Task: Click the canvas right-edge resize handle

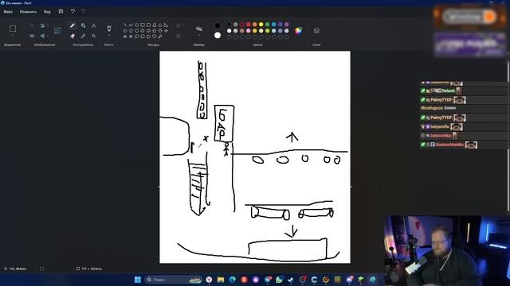Action: [x=351, y=187]
